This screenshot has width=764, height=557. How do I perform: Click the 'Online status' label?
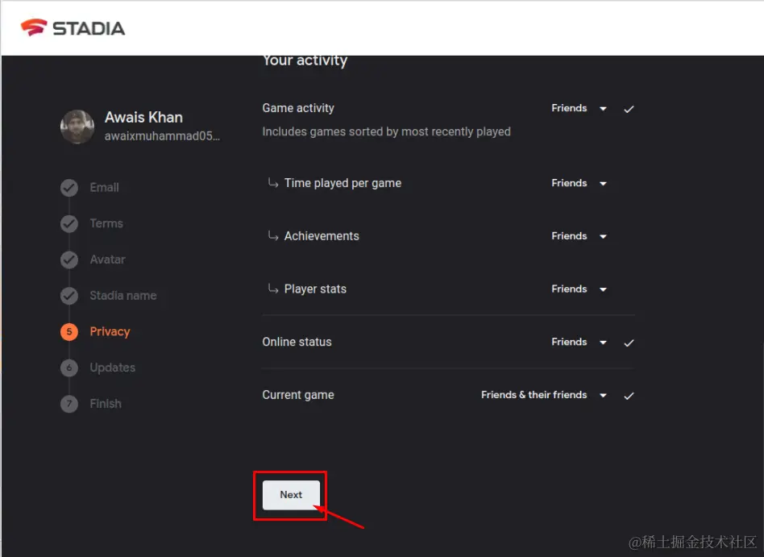click(297, 342)
